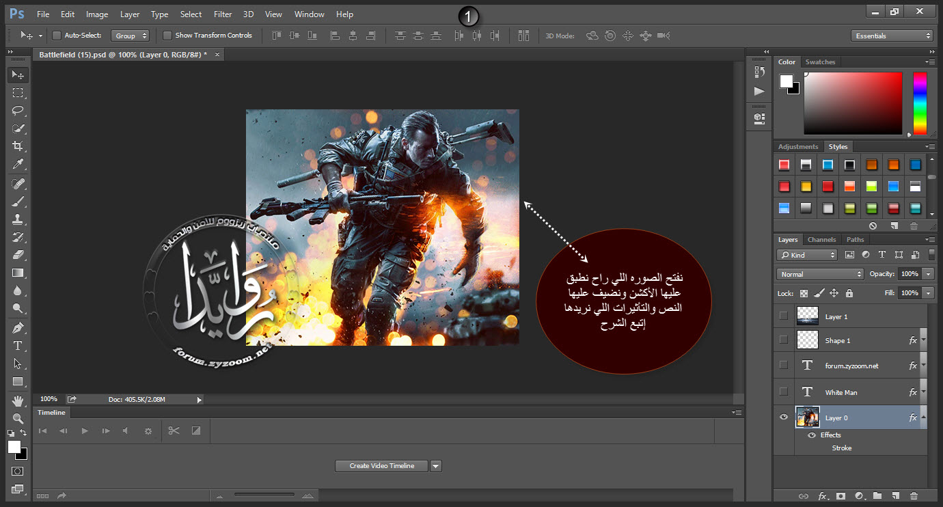Open the Window menu
Image resolution: width=943 pixels, height=507 pixels.
click(310, 14)
